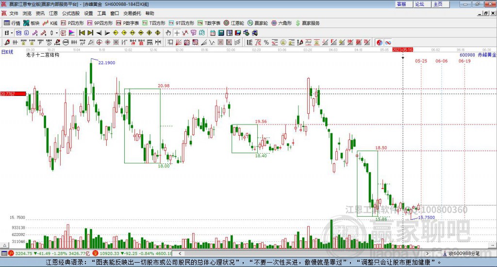Select the percent sign drawing tool
The height and width of the screenshot is (267, 497).
266,42
